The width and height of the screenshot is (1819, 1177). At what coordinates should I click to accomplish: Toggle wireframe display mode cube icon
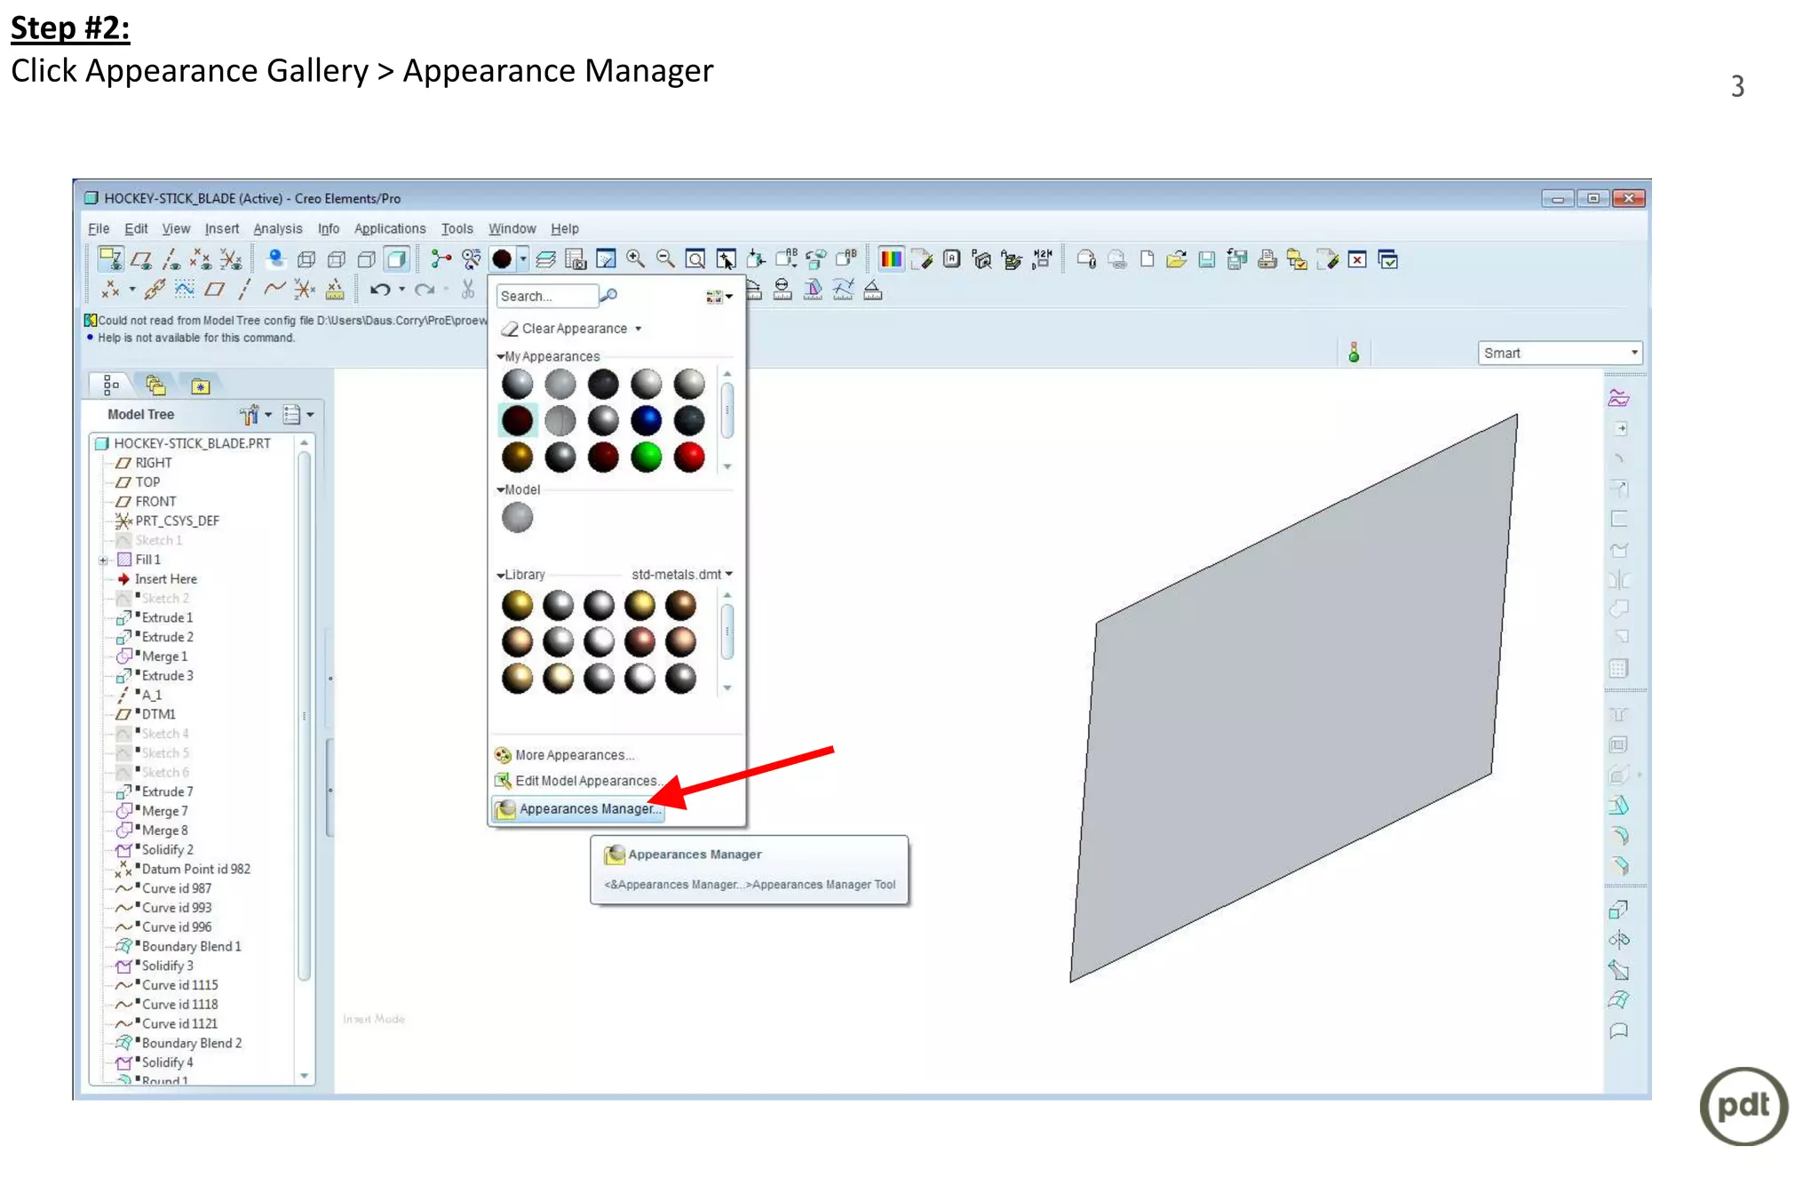point(306,258)
